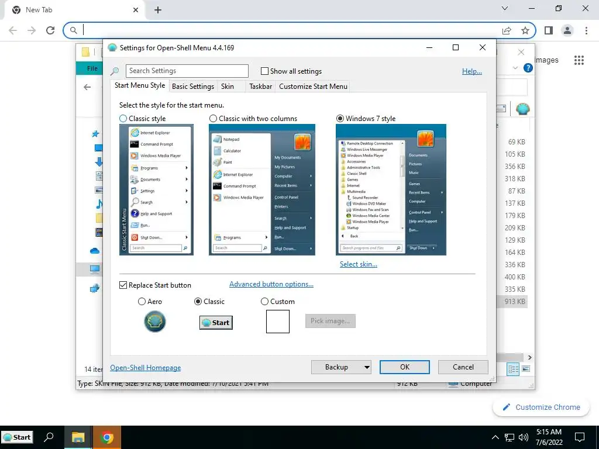Click the taskbar clock showing 5:15 AM
The height and width of the screenshot is (449, 599).
[549, 437]
